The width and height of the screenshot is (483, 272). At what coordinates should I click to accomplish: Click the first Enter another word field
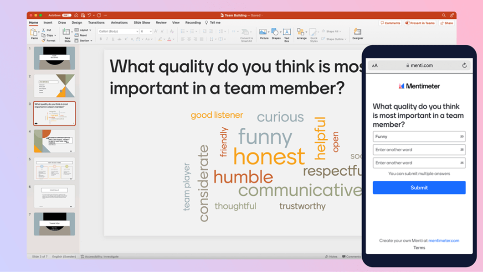point(419,150)
